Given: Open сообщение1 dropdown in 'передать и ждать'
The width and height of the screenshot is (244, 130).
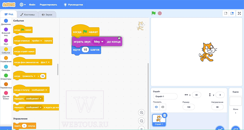Looking at the screenshot, I should (34, 108).
